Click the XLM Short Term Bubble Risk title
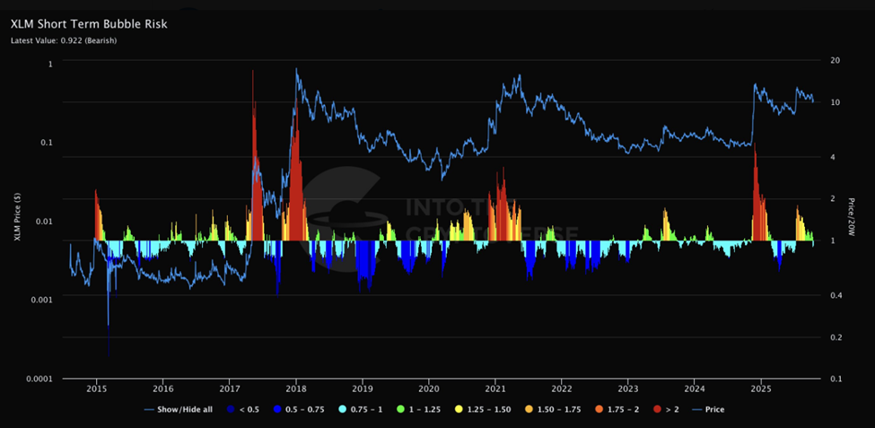Screen dimensions: 875x428 [x=89, y=23]
